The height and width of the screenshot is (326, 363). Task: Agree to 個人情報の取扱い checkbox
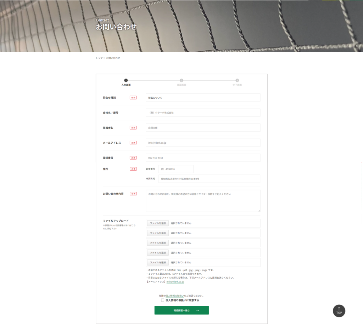[x=163, y=300]
